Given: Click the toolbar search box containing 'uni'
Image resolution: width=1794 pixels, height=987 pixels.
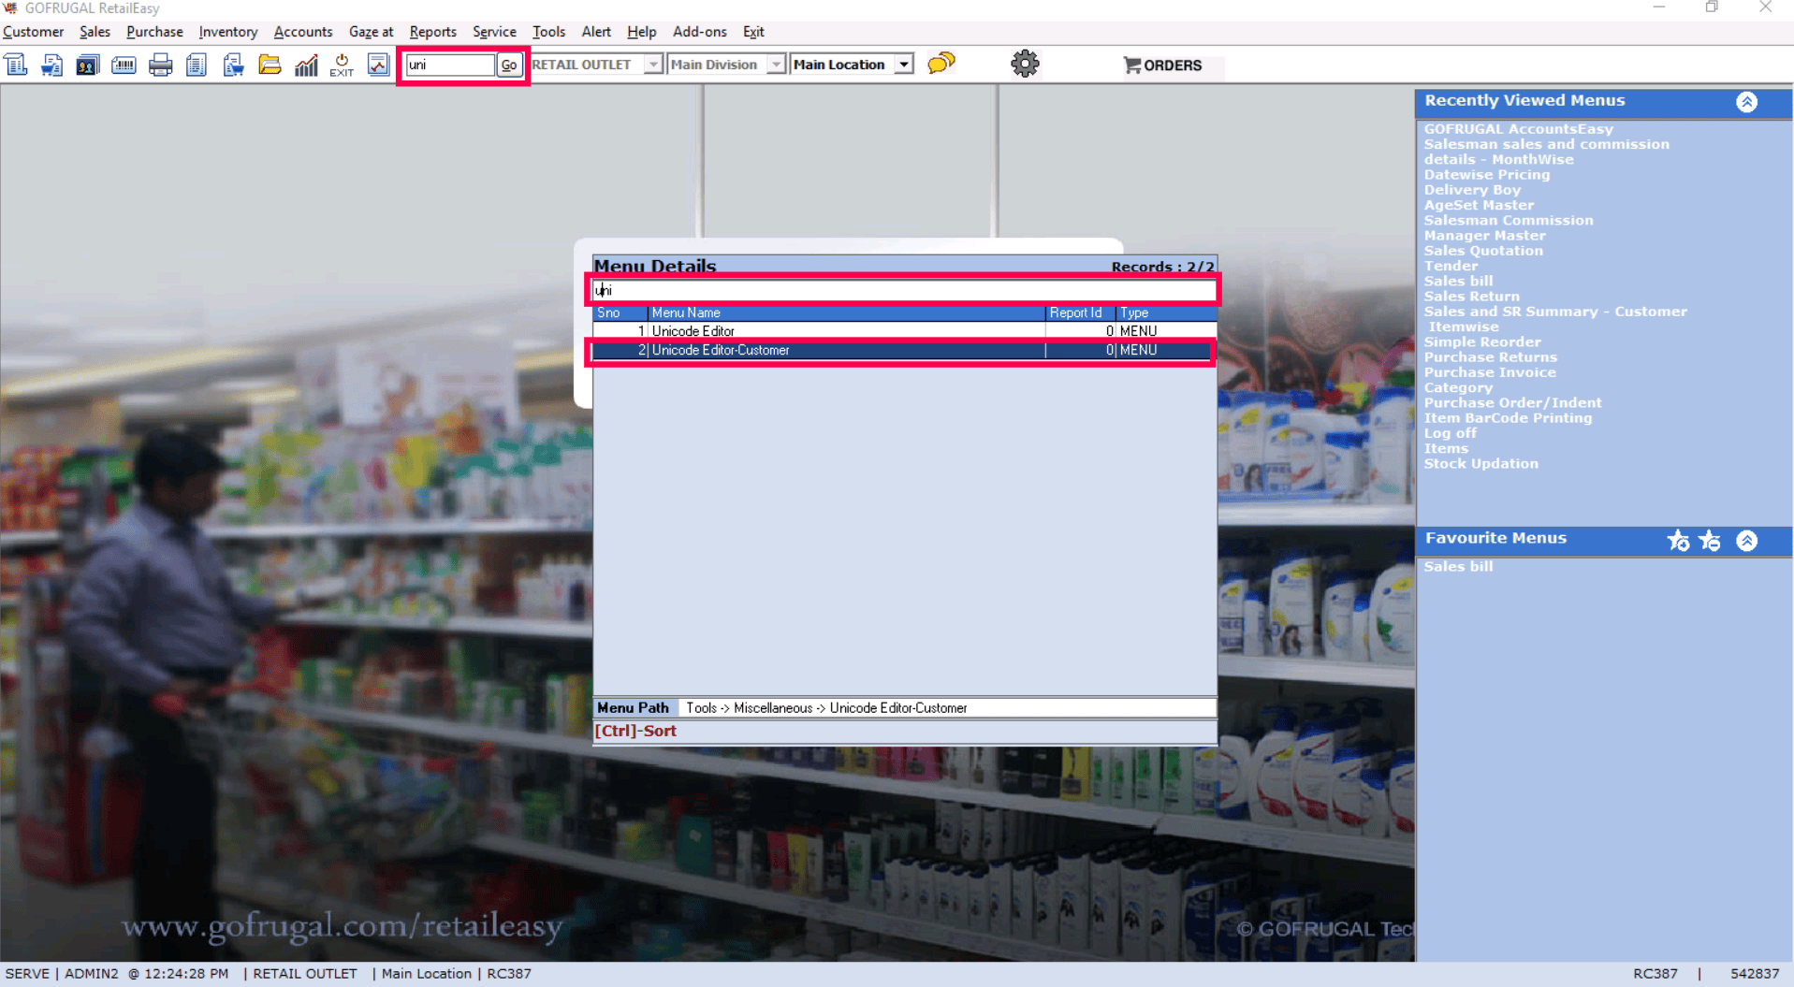Looking at the screenshot, I should click(x=450, y=65).
